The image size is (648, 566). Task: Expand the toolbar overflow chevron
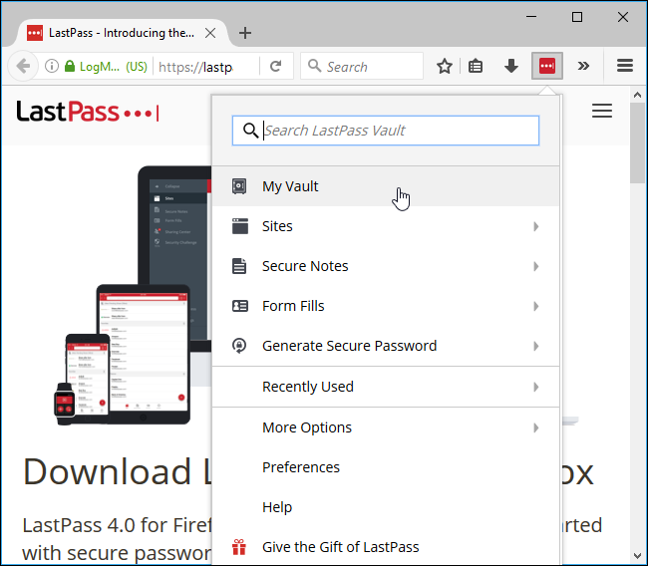point(583,66)
